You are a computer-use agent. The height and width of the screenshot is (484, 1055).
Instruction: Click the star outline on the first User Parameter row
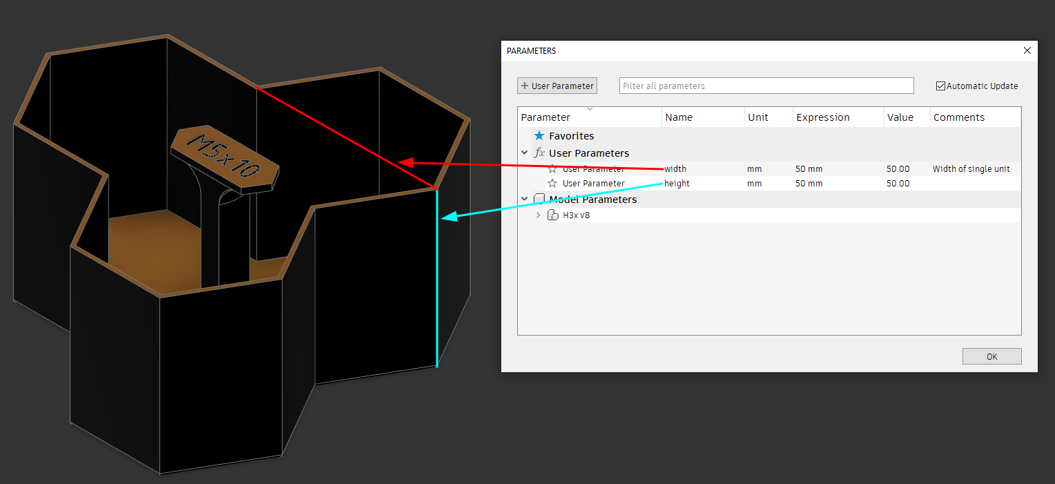click(x=552, y=168)
